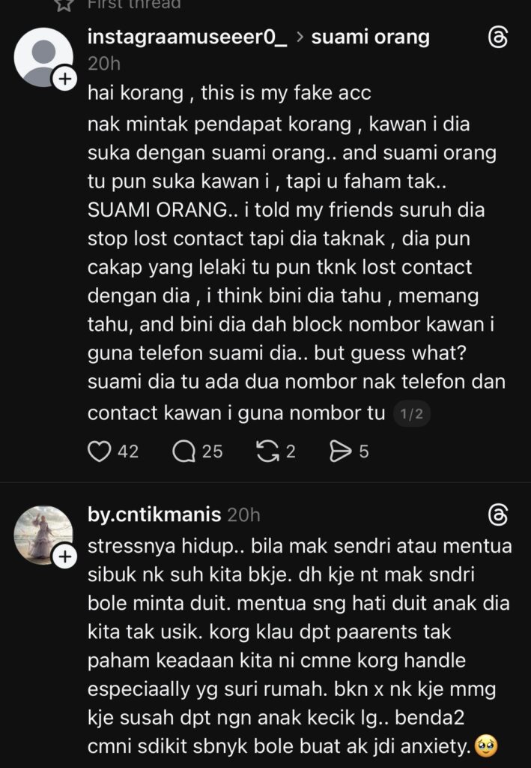Tap the star icon next to First thread

(64, 4)
